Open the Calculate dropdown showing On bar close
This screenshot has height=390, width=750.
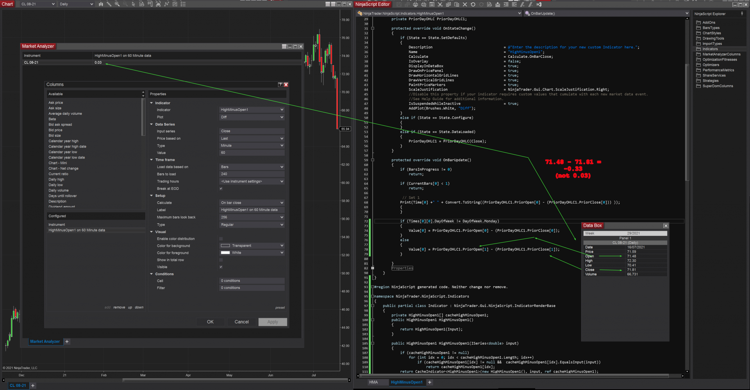point(252,203)
